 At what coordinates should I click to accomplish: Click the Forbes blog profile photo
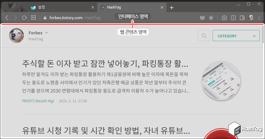[16, 36]
